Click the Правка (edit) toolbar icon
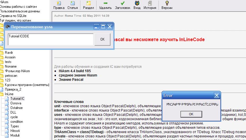Screen dimensions: 246x140 [59, 3]
